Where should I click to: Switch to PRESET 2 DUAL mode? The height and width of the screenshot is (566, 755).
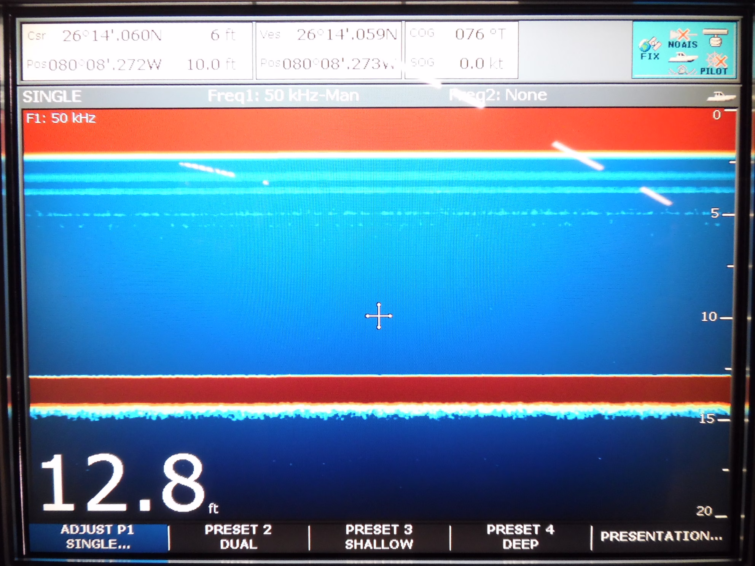click(239, 537)
